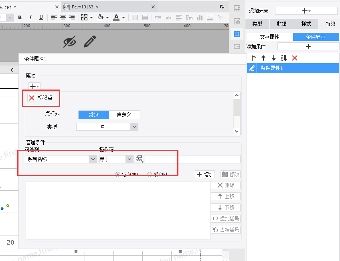Viewport: 340px width, 261px height.
Task: Switch to 样式 tab
Action: point(306,24)
